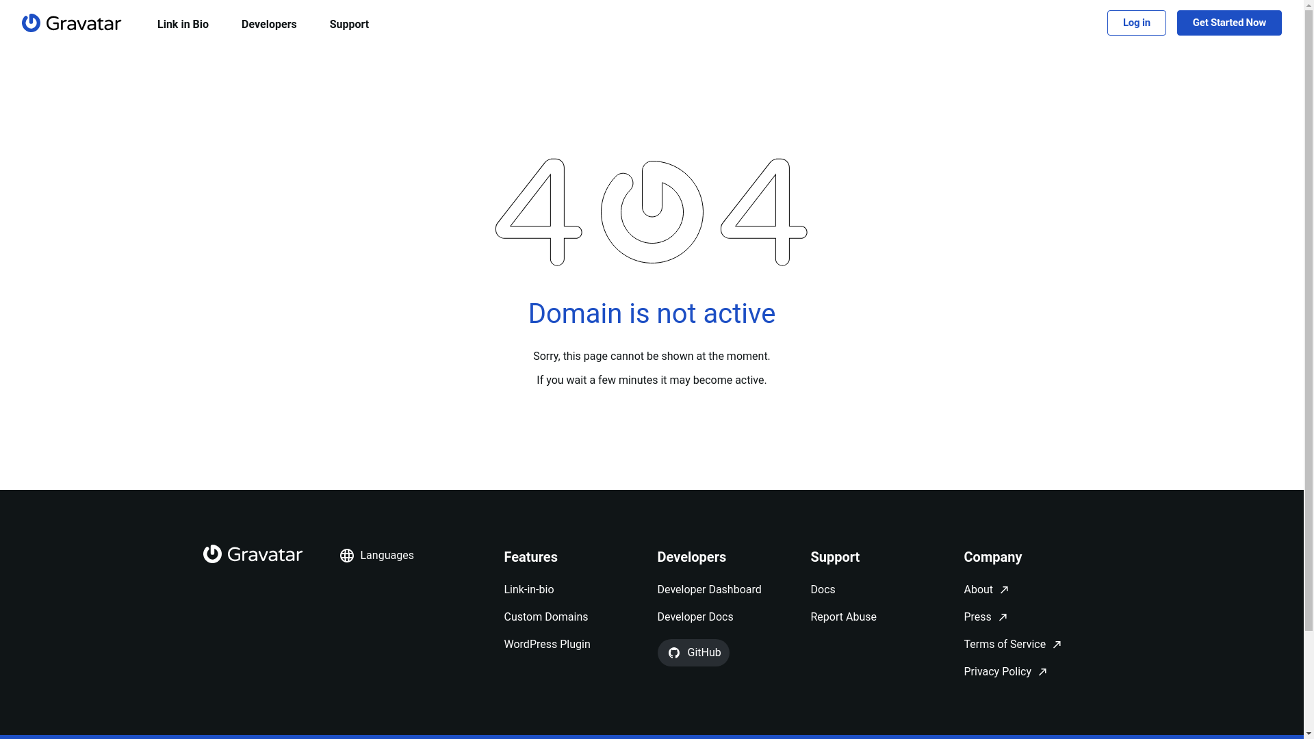Screen dimensions: 1314x739
Task: Click arrow icon beside Press
Action: [1003, 617]
